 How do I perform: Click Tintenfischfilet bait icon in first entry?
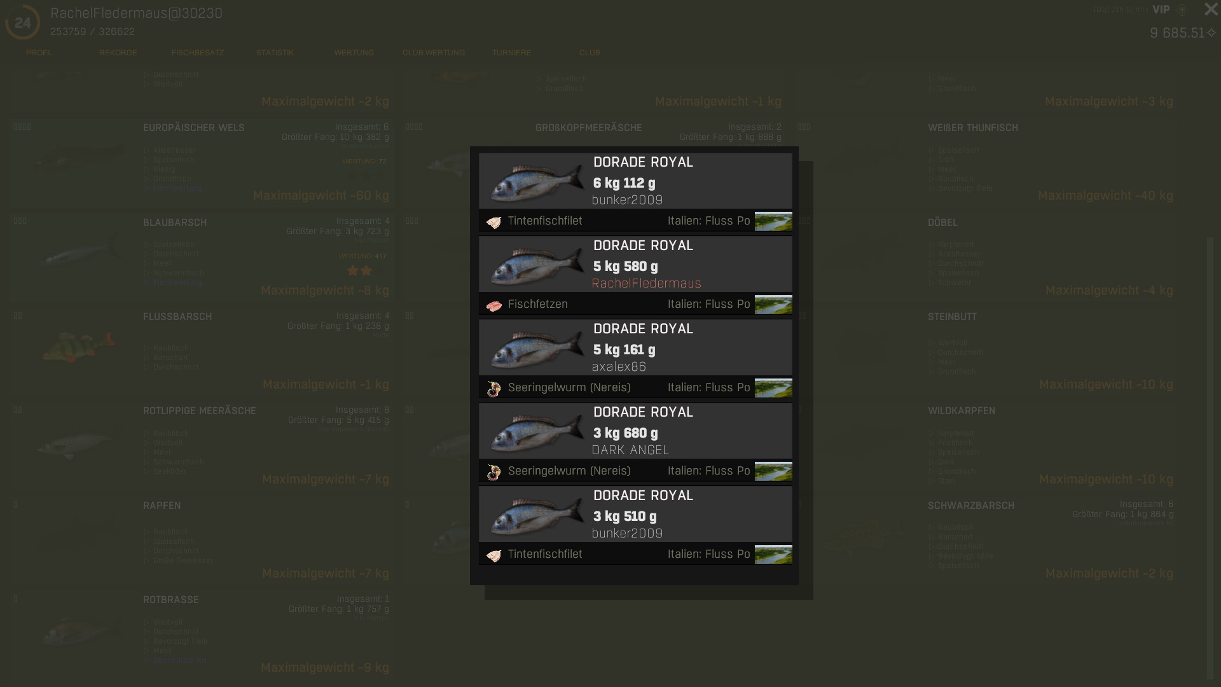coord(493,222)
